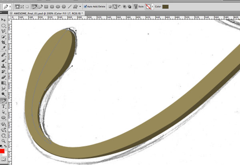240x165 pixels.
Task: Enable Paths mode in options bar
Action: tap(22, 6)
